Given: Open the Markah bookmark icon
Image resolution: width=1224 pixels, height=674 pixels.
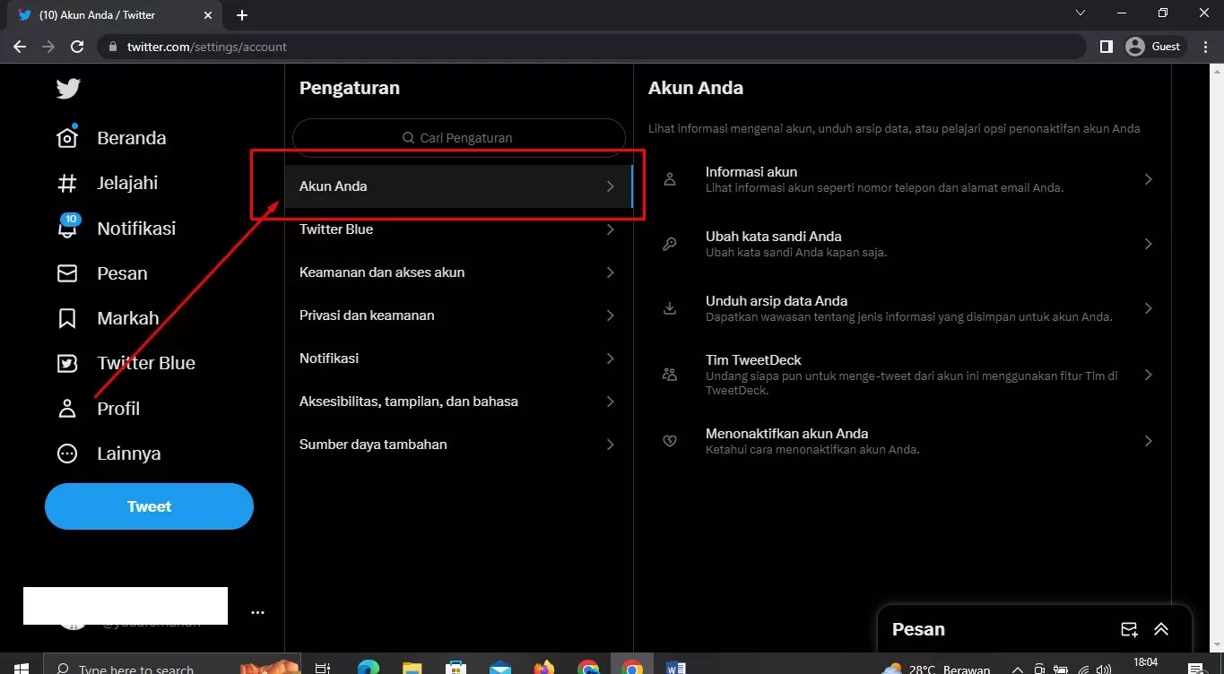Looking at the screenshot, I should pos(67,318).
